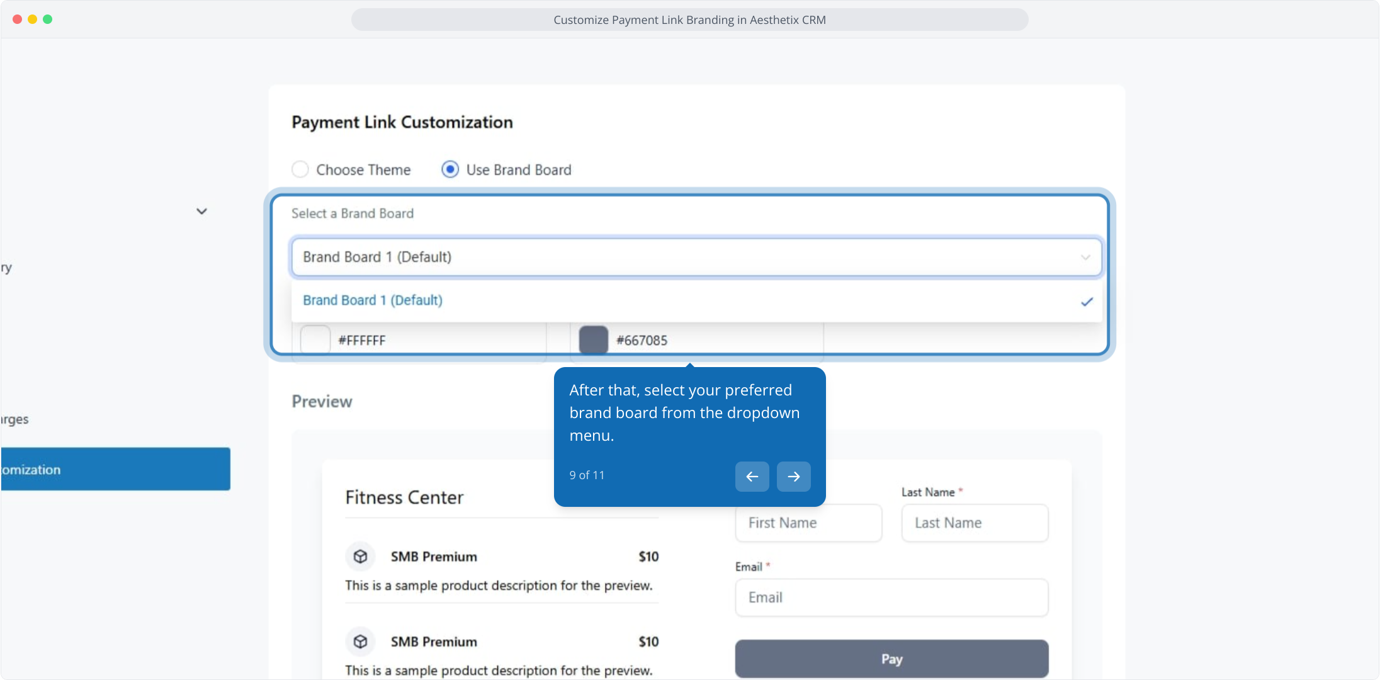
Task: Open the Brand Board dropdown arrow
Action: click(x=1085, y=257)
